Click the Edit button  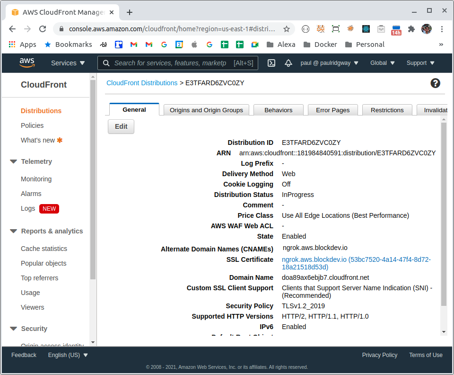[121, 126]
